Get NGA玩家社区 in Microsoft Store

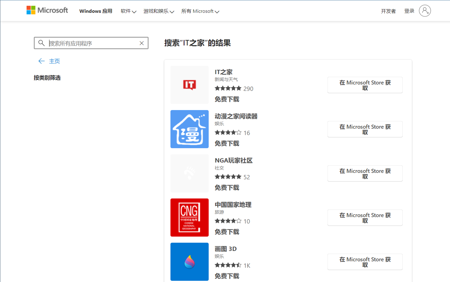365,173
